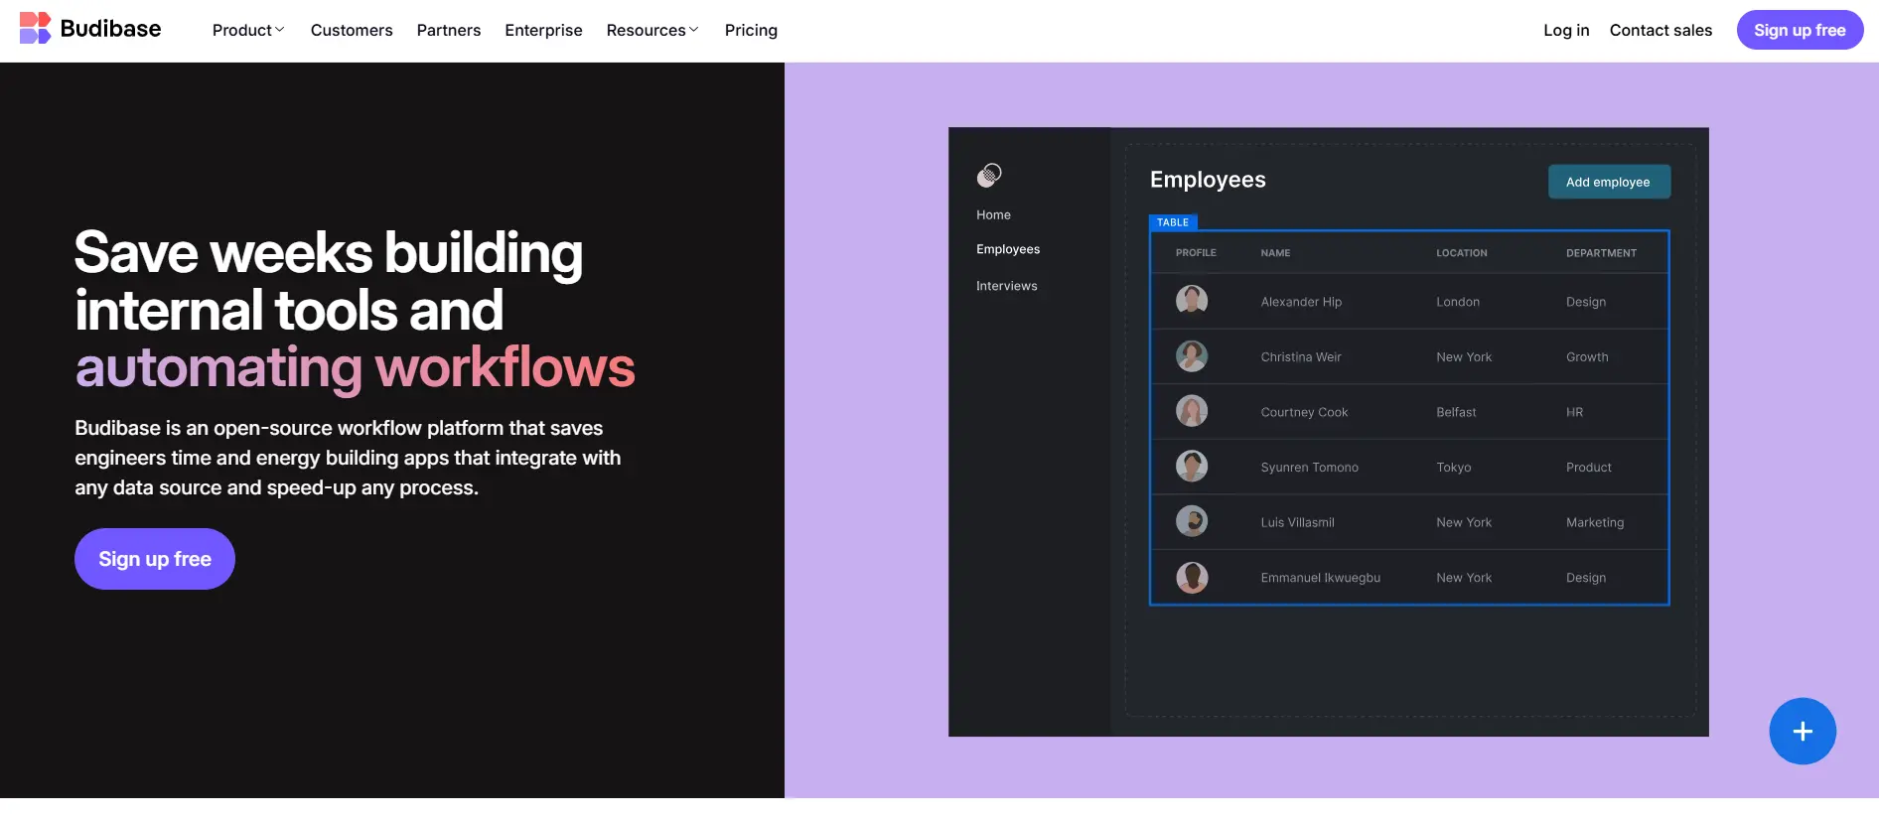Click the Growth department cell

point(1587,357)
